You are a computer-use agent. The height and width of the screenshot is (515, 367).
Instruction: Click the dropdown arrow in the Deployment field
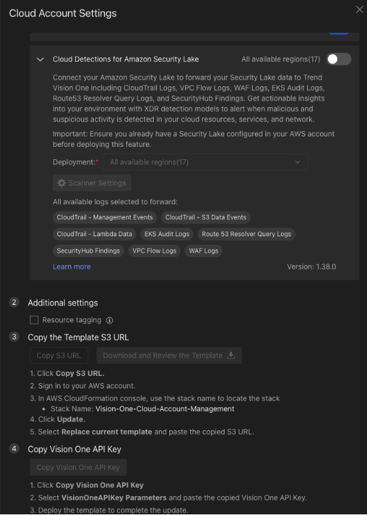(x=297, y=162)
